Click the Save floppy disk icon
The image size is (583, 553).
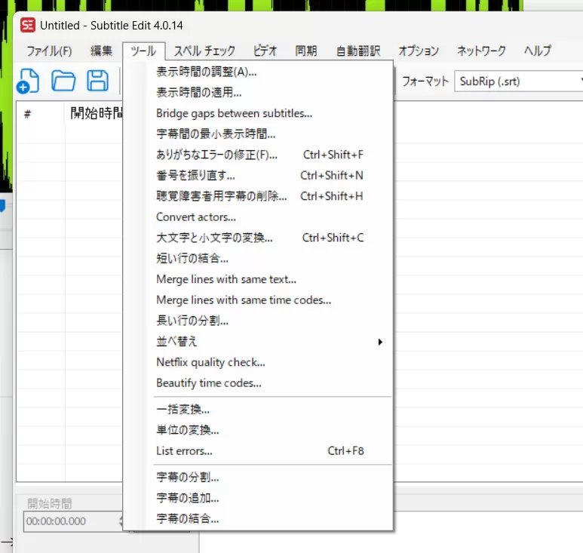97,80
